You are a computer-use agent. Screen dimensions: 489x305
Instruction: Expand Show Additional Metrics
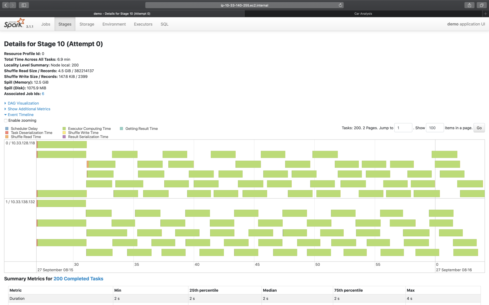pos(29,109)
